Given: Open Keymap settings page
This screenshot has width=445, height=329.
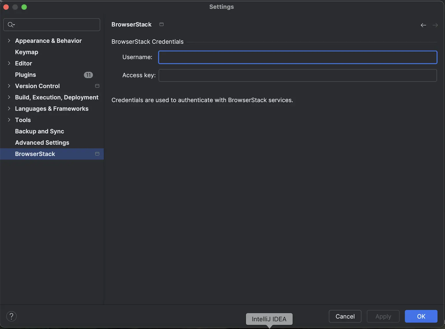Looking at the screenshot, I should 27,52.
